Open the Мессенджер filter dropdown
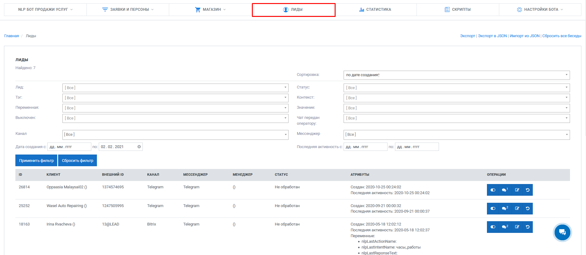The height and width of the screenshot is (255, 586). 456,135
